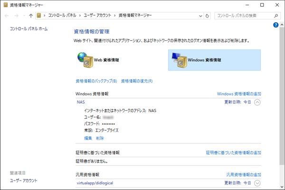Click 更新日時: 今日 on the virtualapp row
The height and width of the screenshot is (190, 285).
[x=238, y=183]
